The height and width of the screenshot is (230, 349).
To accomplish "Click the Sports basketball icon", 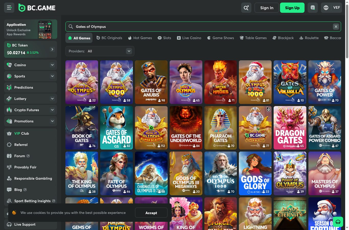I will pyautogui.click(x=9, y=76).
